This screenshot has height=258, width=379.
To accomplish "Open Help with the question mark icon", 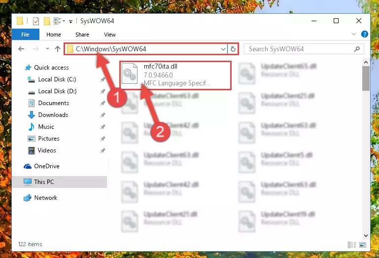I will click(365, 34).
